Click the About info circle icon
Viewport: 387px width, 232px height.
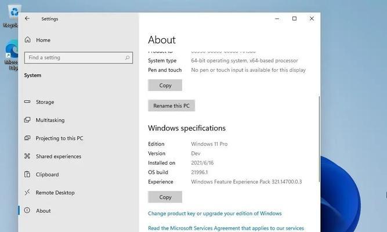pyautogui.click(x=27, y=211)
